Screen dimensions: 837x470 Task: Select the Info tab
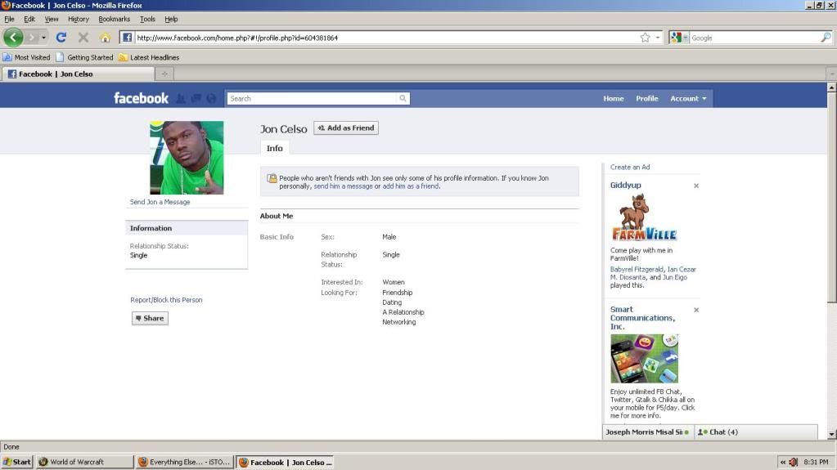[274, 148]
